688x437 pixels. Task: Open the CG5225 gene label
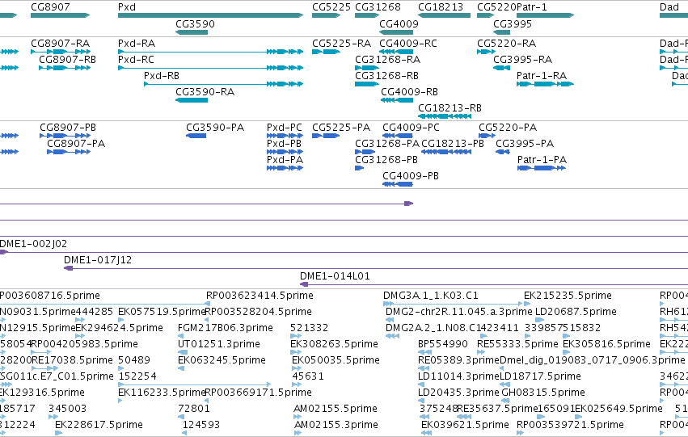pyautogui.click(x=331, y=7)
